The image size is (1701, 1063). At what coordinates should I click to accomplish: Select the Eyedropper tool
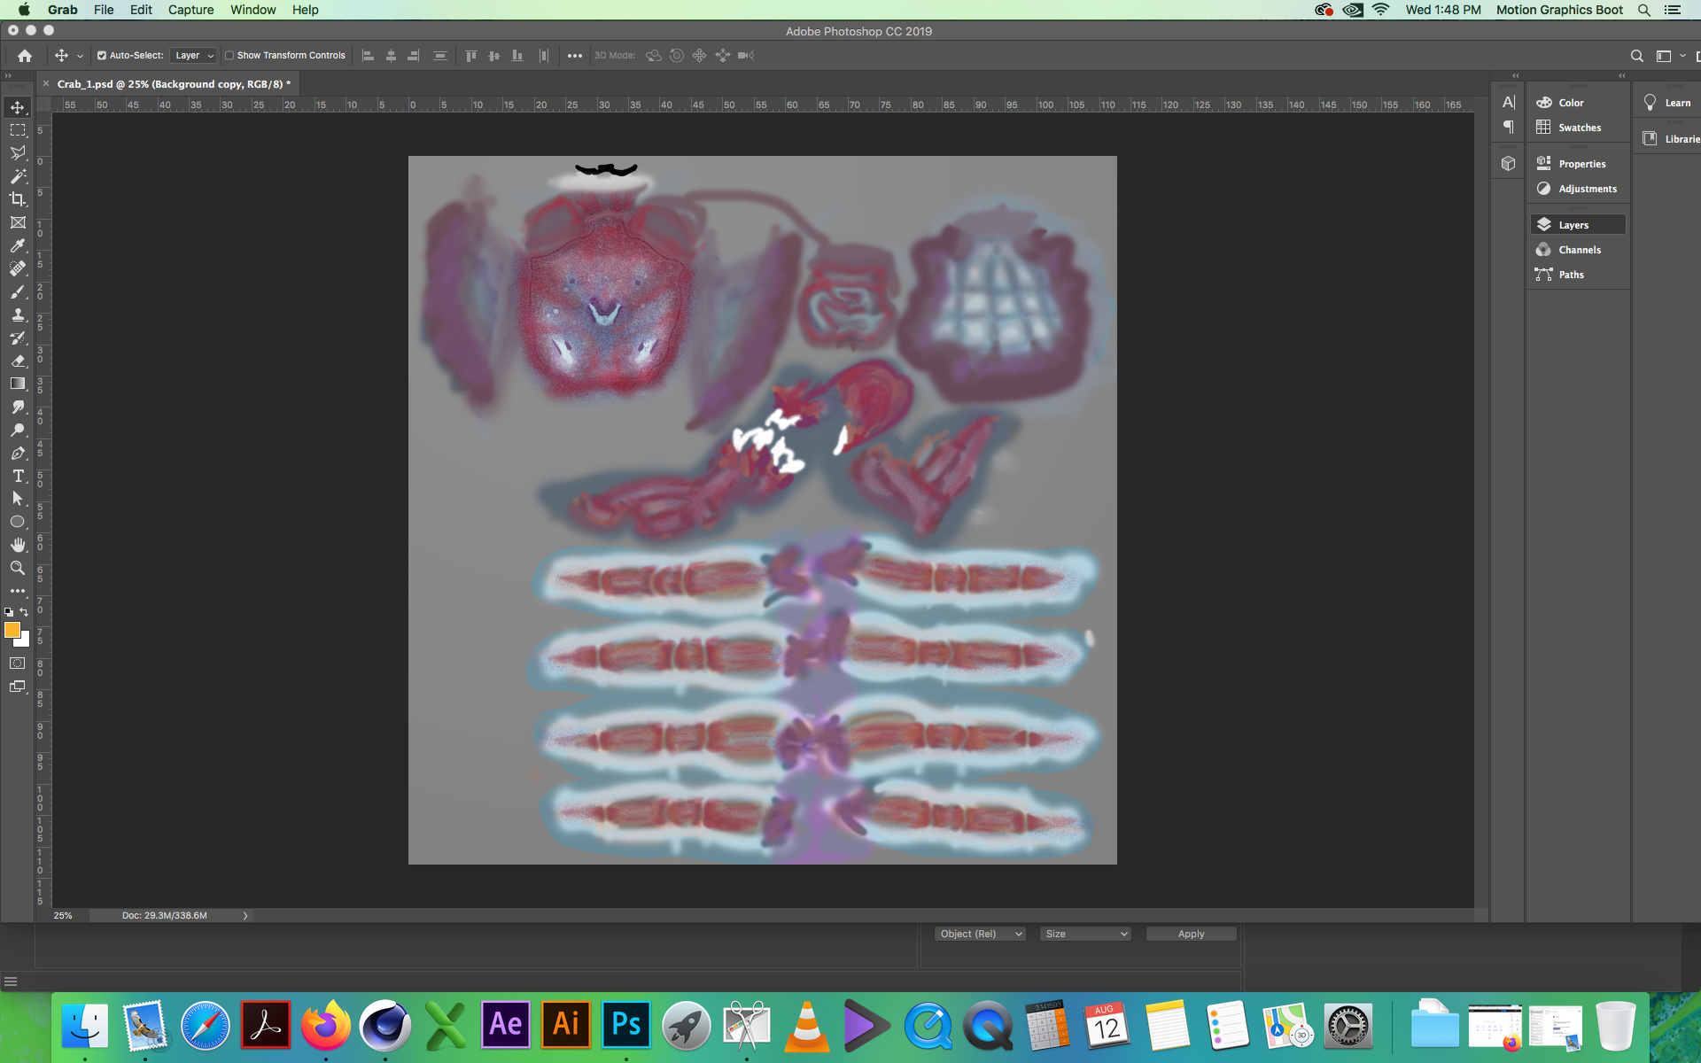coord(18,245)
